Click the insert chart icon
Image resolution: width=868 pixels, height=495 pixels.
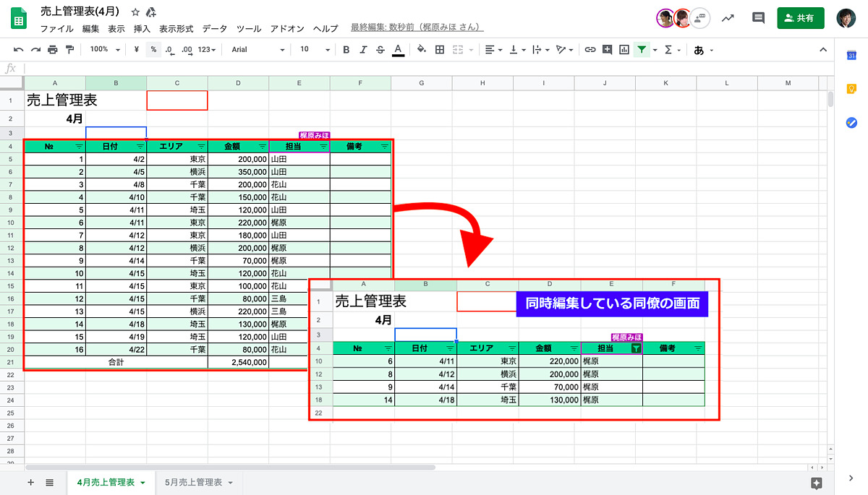(x=624, y=50)
